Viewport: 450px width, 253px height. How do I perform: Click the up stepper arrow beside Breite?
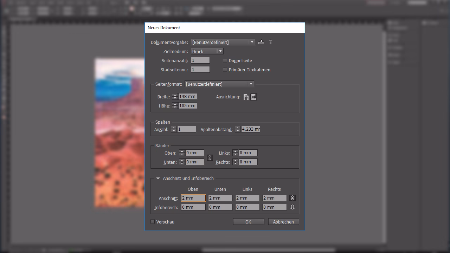tap(175, 95)
